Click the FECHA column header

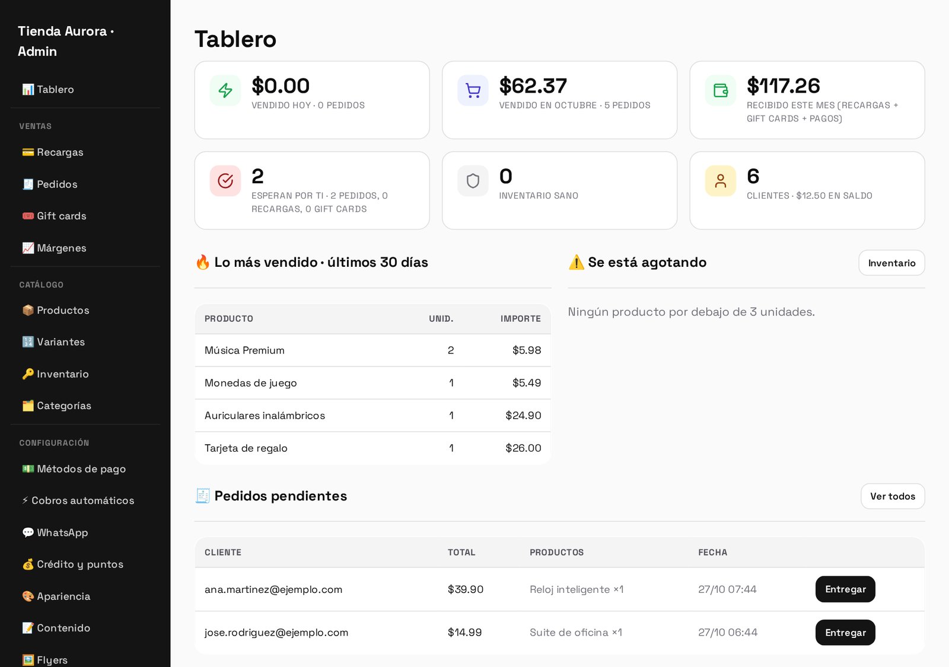click(712, 553)
